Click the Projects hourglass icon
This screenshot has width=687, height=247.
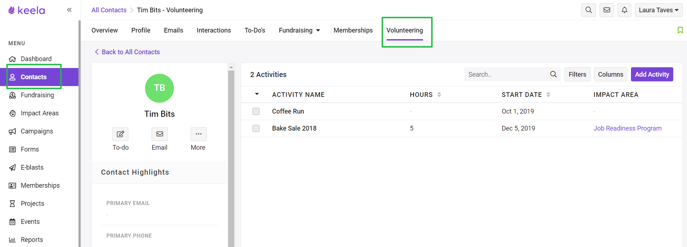point(12,204)
